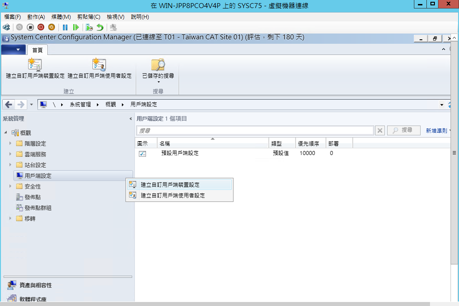Expand the 雲端服務 folder

[x=10, y=154]
